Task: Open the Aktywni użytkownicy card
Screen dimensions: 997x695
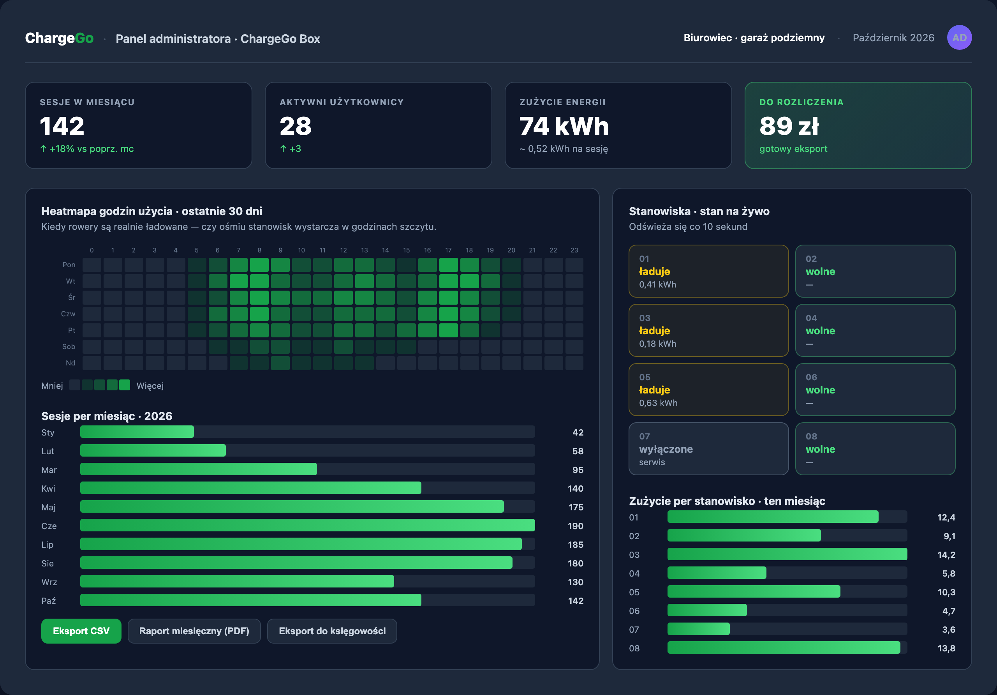Action: tap(378, 125)
